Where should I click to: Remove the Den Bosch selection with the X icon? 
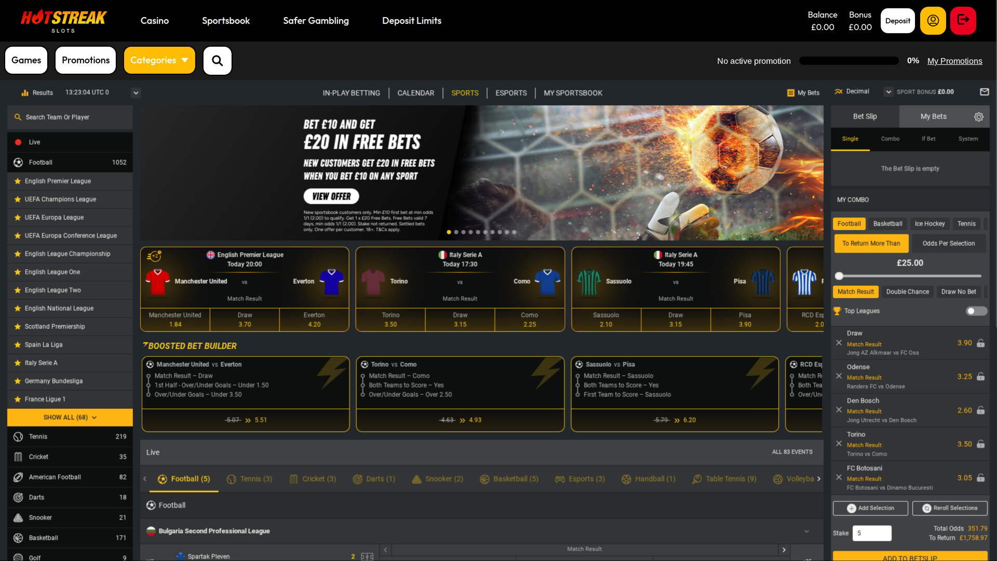[839, 410]
